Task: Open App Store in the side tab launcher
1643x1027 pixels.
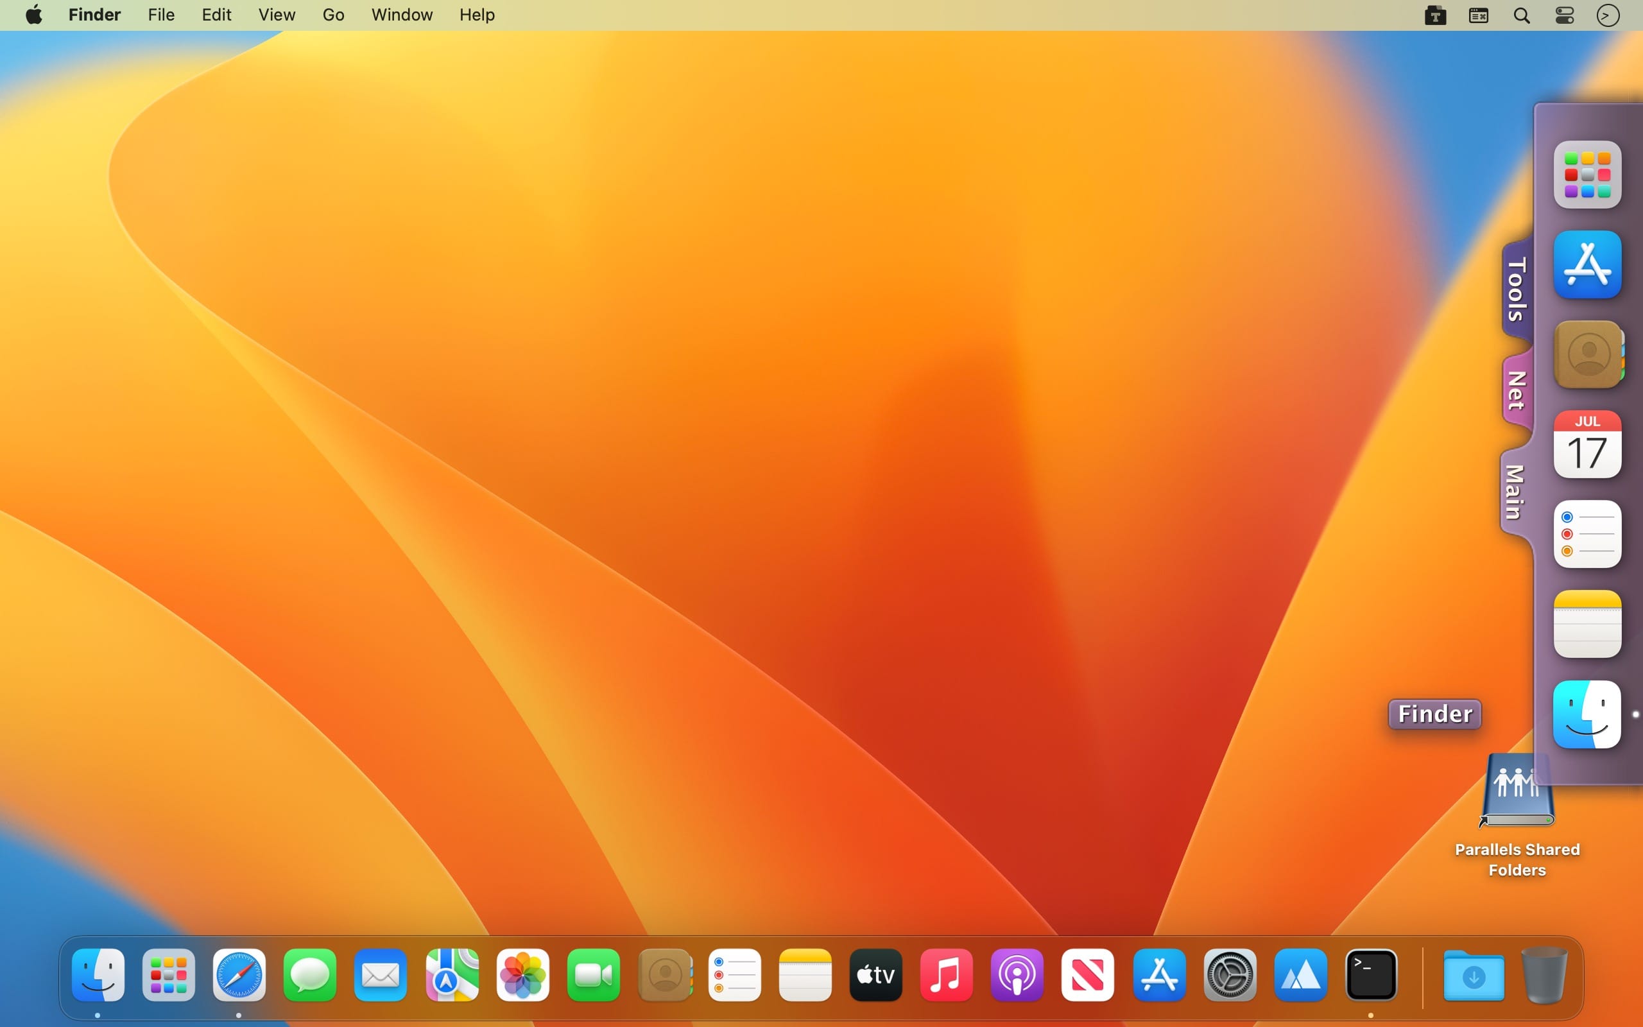Action: [1587, 264]
